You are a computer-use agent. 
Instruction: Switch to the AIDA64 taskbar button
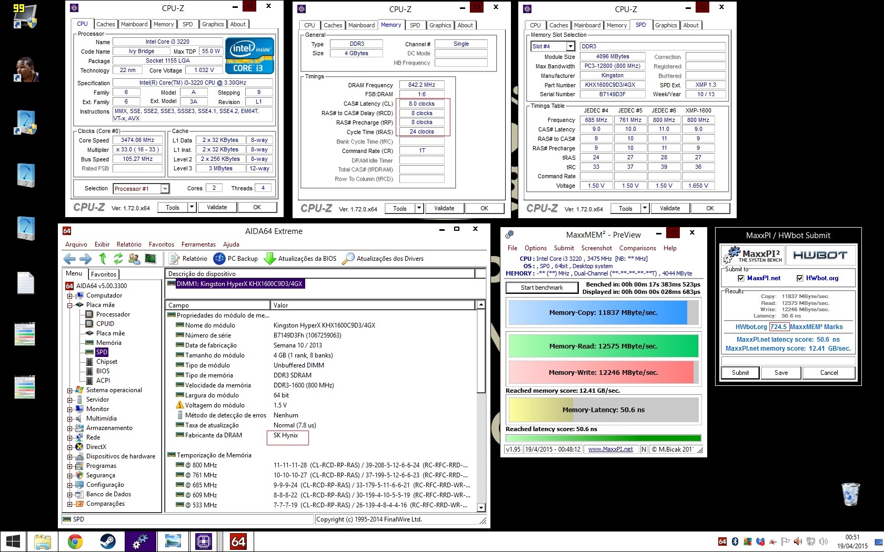(x=238, y=541)
